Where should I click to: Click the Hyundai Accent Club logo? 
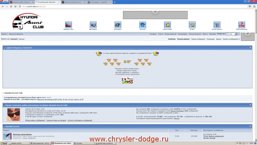click(x=28, y=22)
